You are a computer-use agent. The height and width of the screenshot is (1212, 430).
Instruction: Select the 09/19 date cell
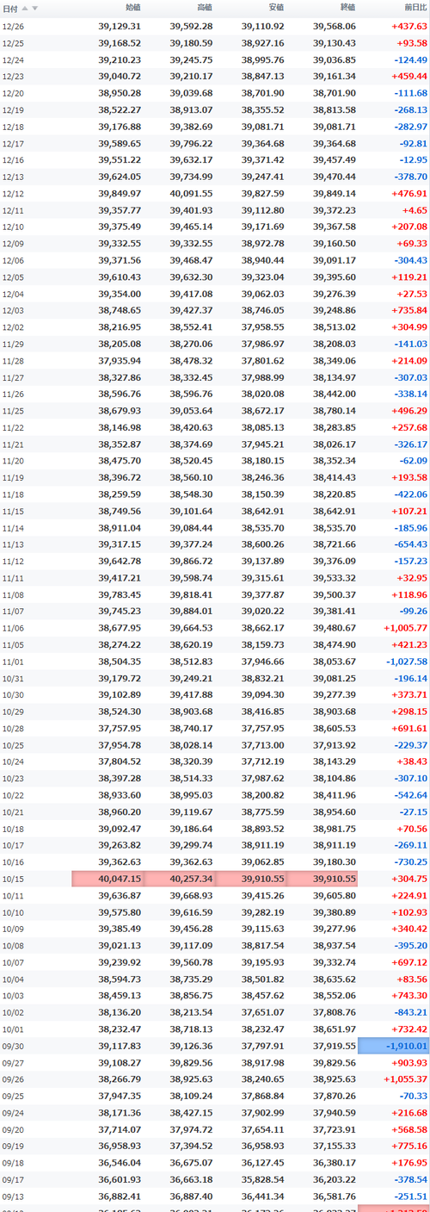tap(13, 1147)
